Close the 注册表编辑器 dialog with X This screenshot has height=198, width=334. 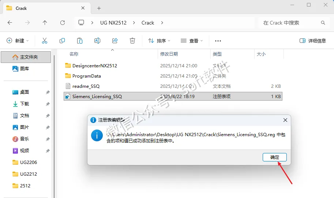click(x=285, y=120)
